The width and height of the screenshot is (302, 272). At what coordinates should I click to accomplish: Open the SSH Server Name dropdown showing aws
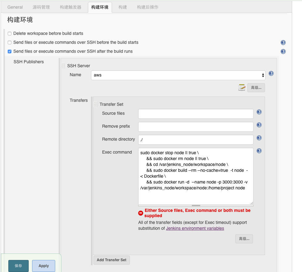(178, 75)
